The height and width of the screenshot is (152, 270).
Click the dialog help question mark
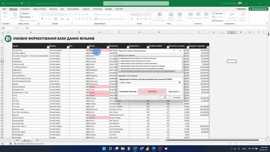pos(174,51)
